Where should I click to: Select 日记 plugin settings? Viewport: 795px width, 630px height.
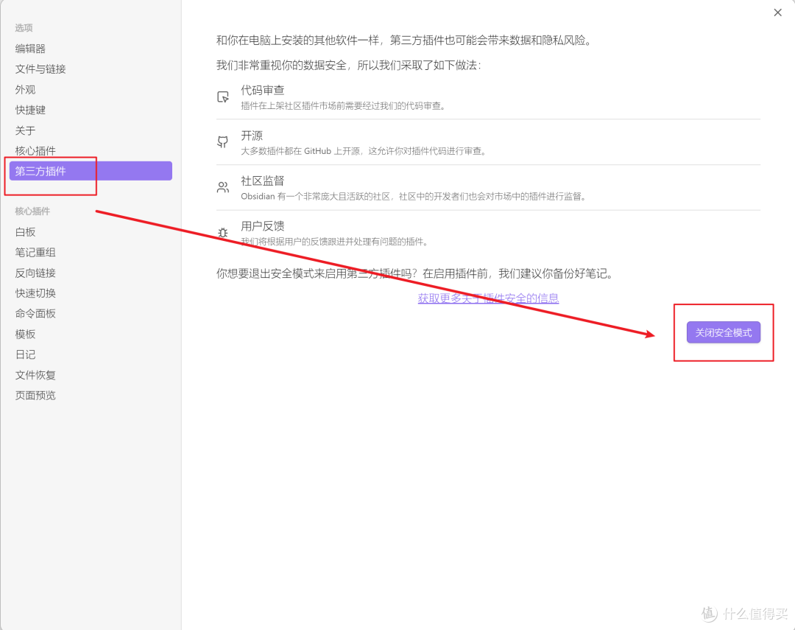click(x=26, y=355)
